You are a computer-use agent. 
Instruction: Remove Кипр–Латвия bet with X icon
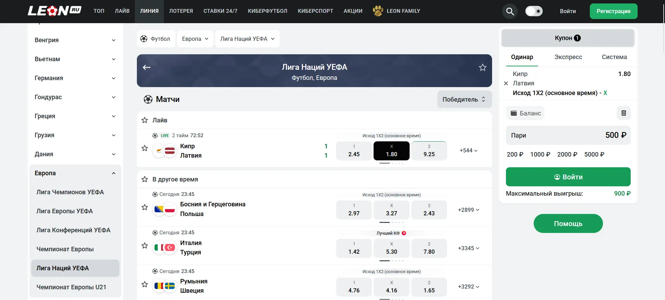click(506, 83)
